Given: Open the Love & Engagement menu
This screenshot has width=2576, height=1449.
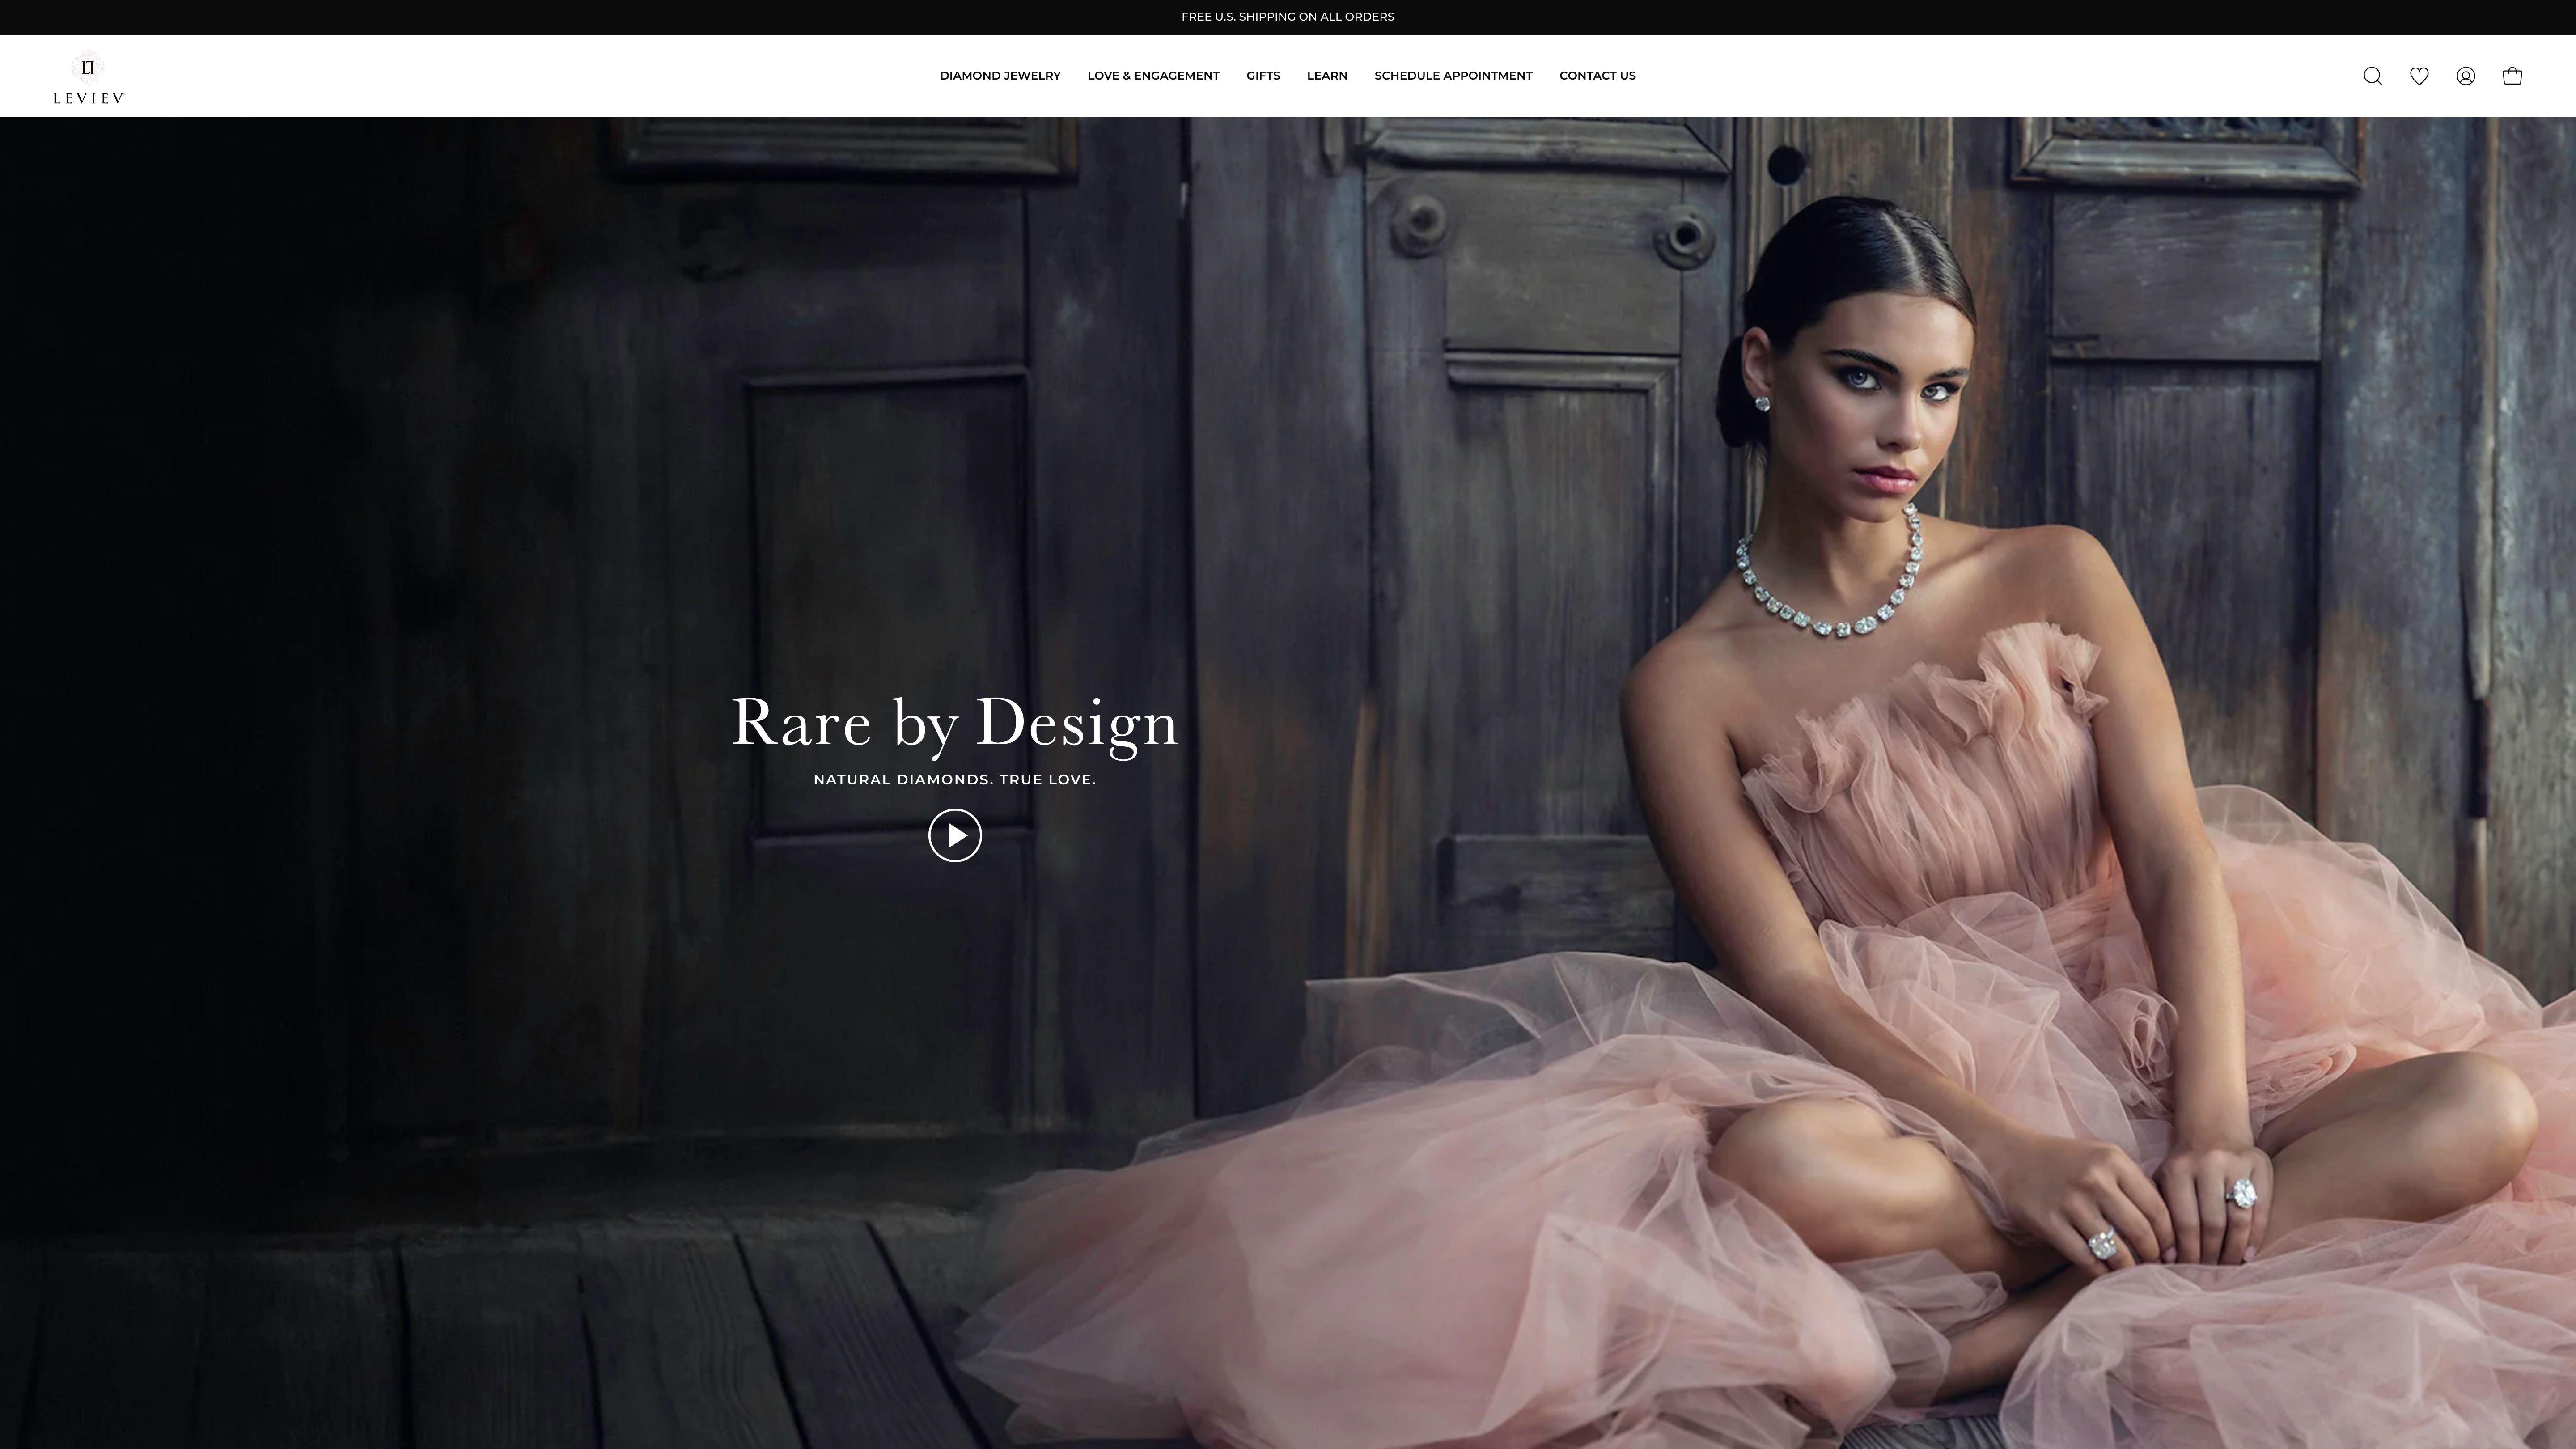Looking at the screenshot, I should point(1153,76).
